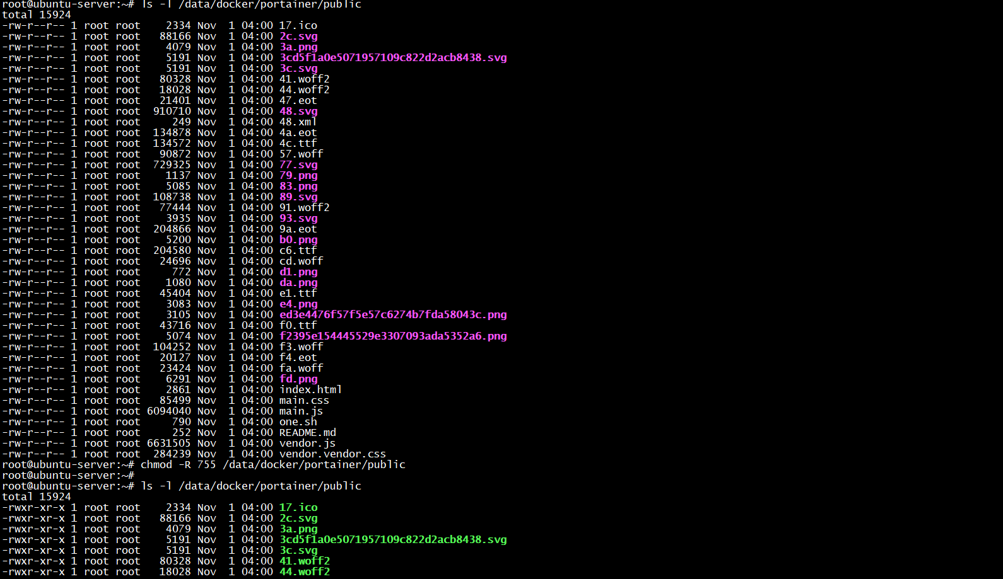Click the file name 83.png
Image resolution: width=1003 pixels, height=579 pixels.
tap(298, 186)
